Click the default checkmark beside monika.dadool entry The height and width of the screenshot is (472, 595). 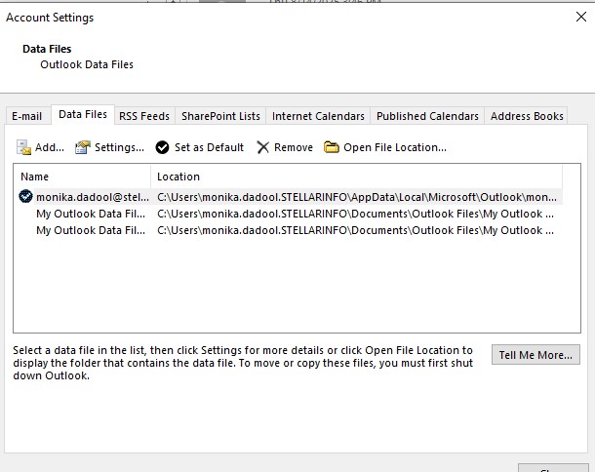(25, 196)
